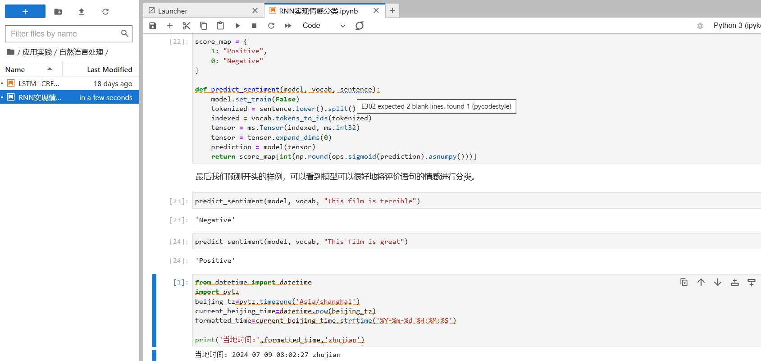The image size is (761, 361).
Task: Click the debugger bug icon
Action: click(x=700, y=26)
